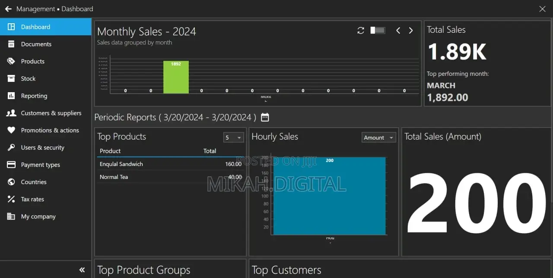
Task: Click the Products tag icon in sidebar
Action: pos(11,61)
